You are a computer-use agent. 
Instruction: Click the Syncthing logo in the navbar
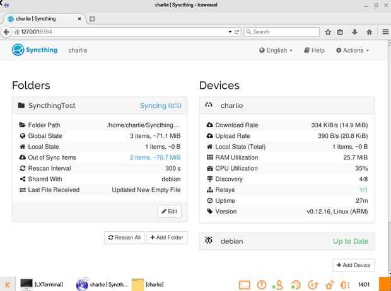[x=35, y=50]
